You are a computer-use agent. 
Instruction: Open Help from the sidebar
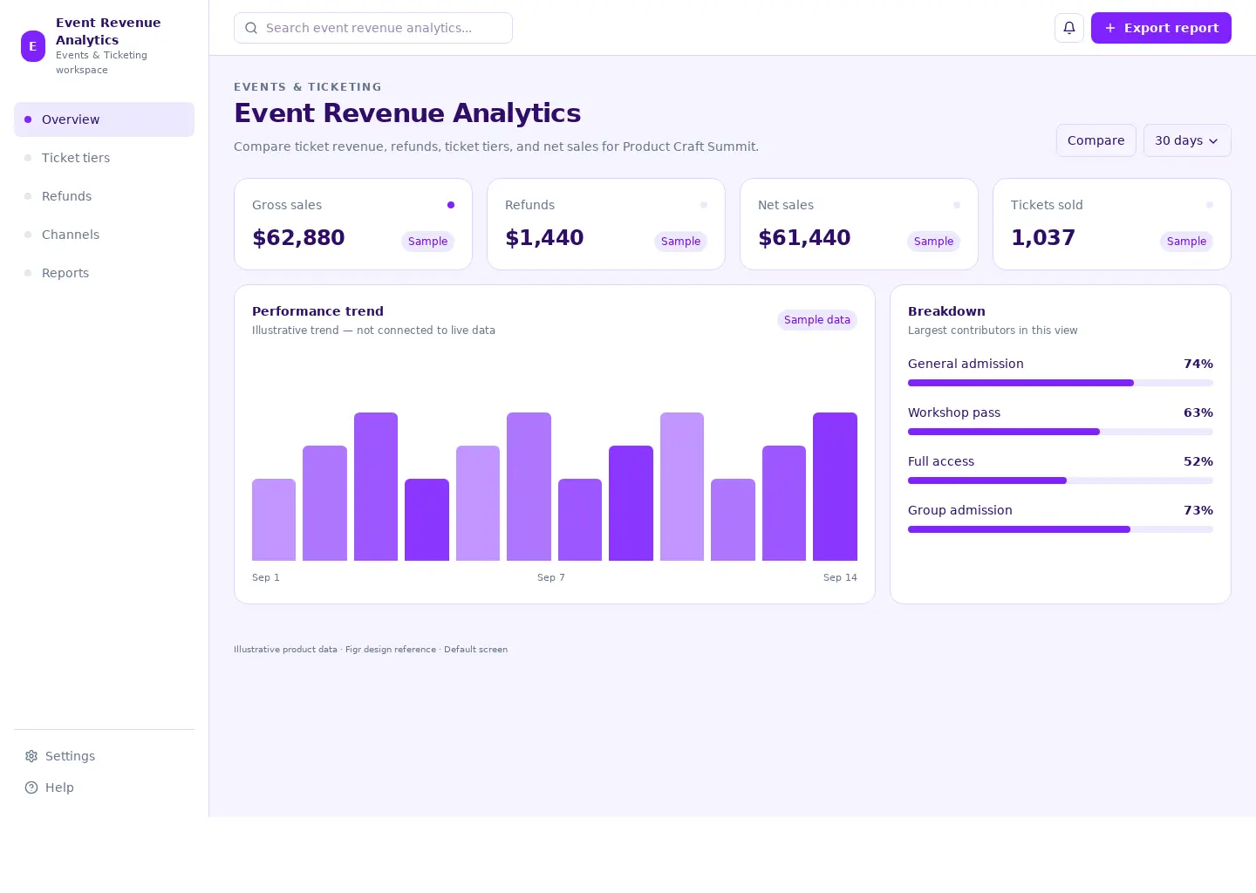click(x=104, y=787)
